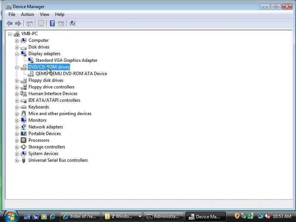Viewport: 296px width, 222px height.
Task: Collapse the DVD/CD-ROM drives category
Action: point(17,67)
